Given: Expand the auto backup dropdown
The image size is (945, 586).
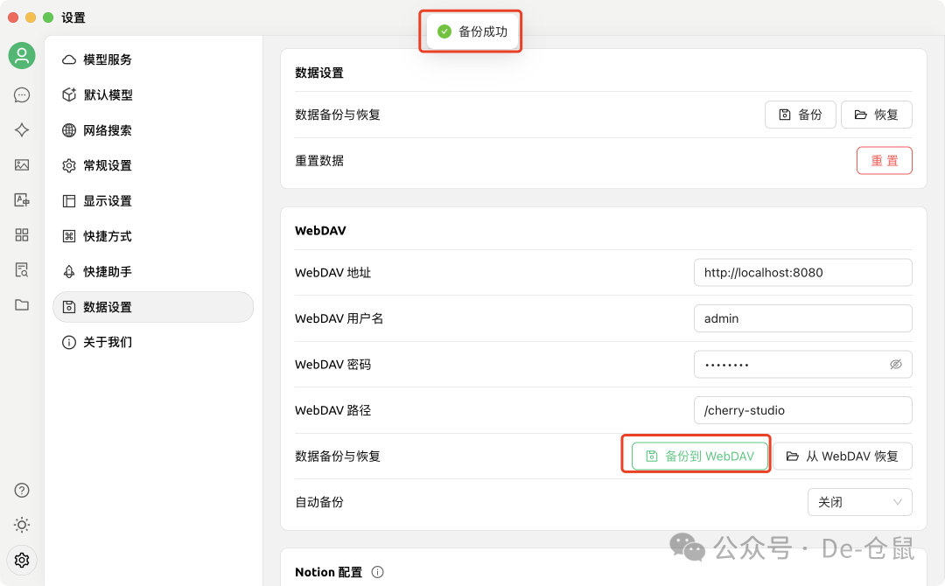Looking at the screenshot, I should pos(859,502).
